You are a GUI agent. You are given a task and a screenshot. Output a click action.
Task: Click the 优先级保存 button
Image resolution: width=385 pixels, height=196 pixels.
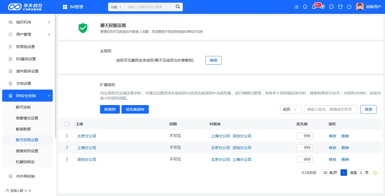(135, 109)
